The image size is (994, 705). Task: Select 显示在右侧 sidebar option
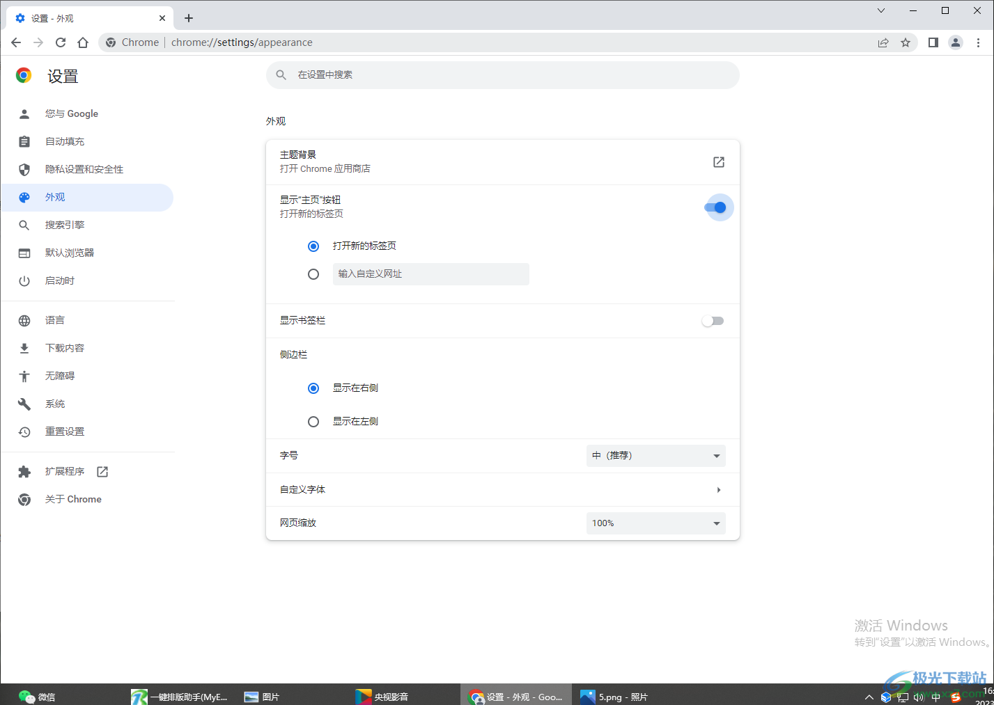(313, 388)
